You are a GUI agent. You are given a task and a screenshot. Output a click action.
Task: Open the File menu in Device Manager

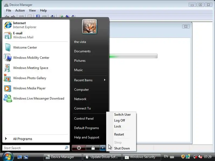(x=9, y=10)
